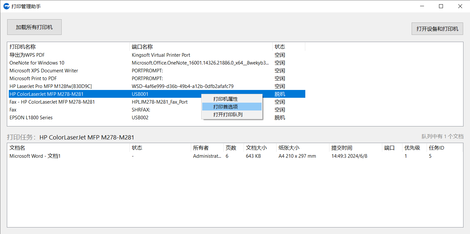The height and width of the screenshot is (234, 470).
Task: Select the OneNote for Windows 10 printer
Action: point(156,63)
